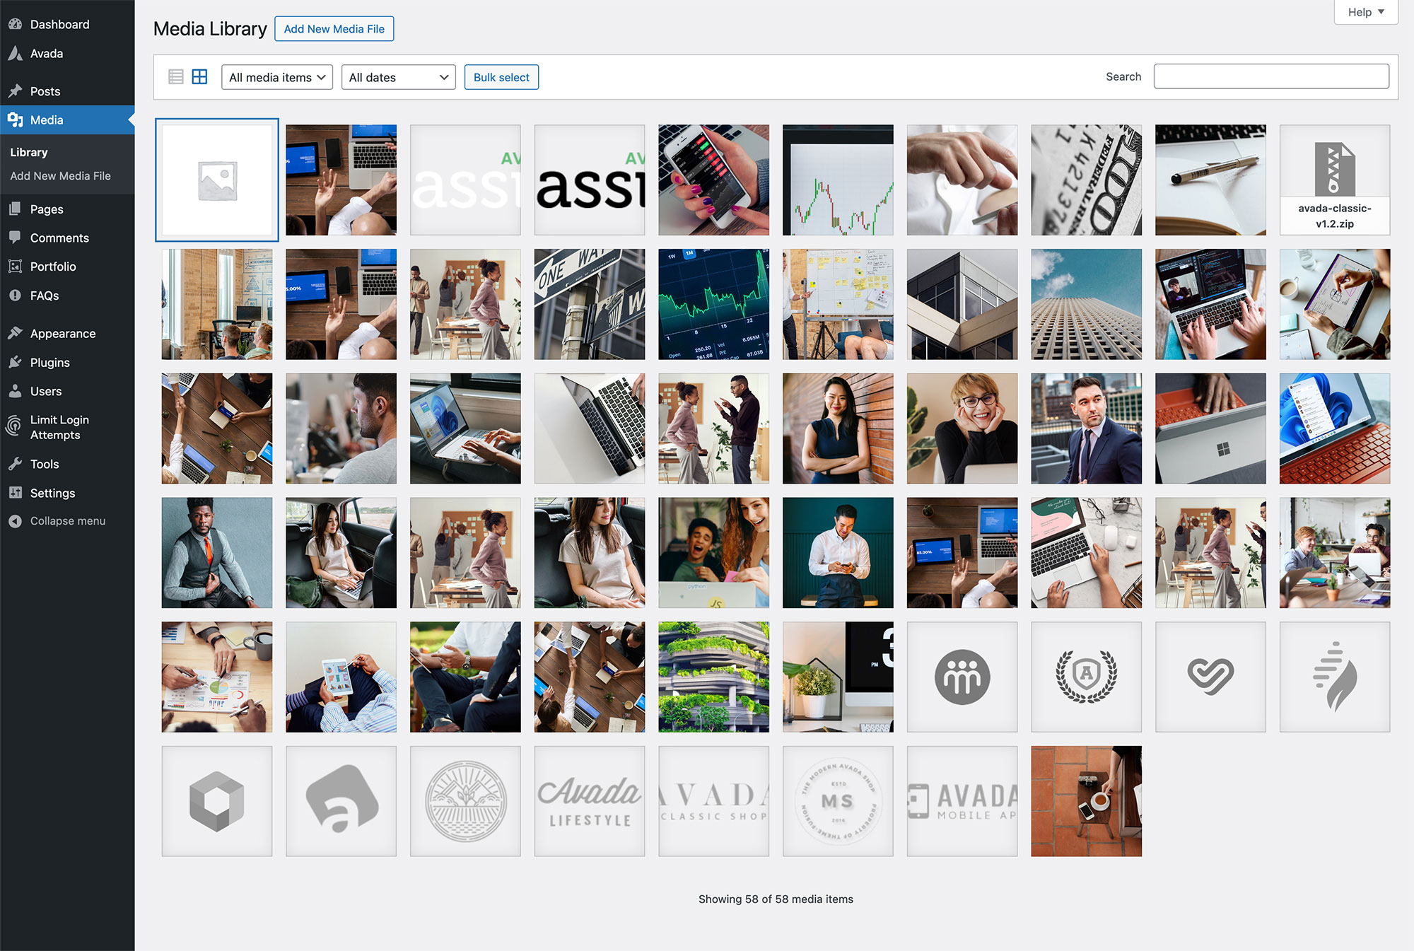Click the Tools sidebar icon
1414x951 pixels.
(x=16, y=465)
